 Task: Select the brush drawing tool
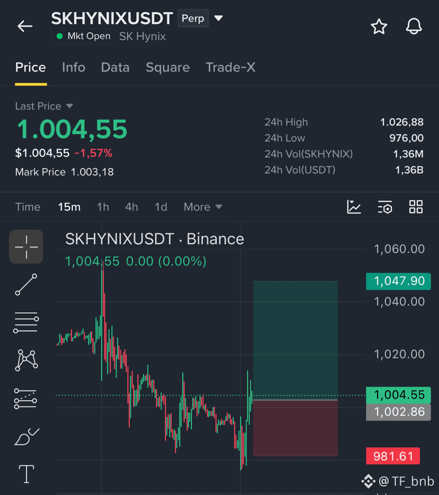(x=27, y=437)
